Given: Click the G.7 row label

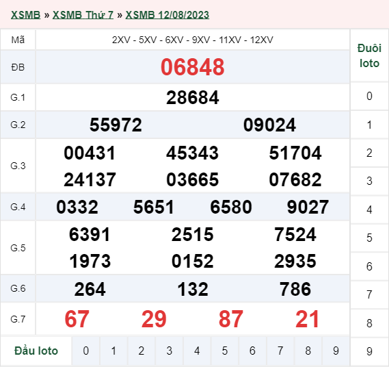Looking at the screenshot, I should [x=18, y=319].
